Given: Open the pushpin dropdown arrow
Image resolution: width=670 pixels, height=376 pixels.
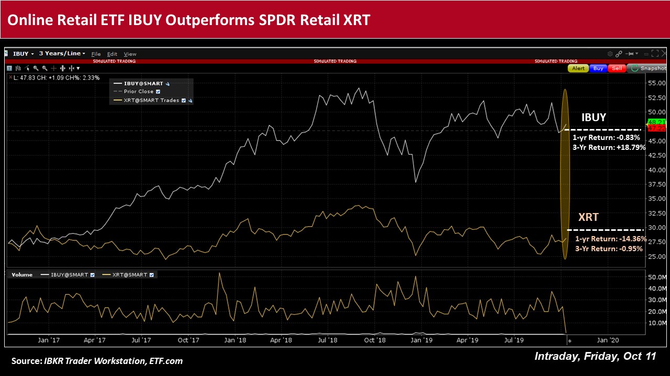Looking at the screenshot, I should [637, 53].
